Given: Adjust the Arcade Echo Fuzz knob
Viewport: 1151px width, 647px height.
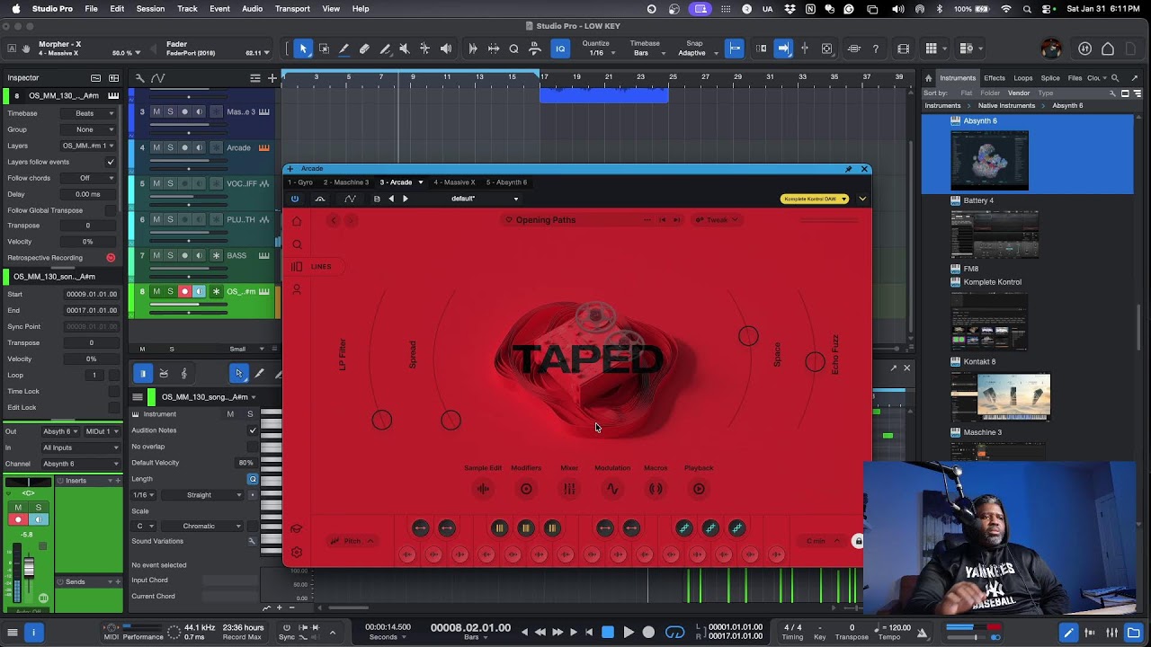Looking at the screenshot, I should click(x=815, y=362).
